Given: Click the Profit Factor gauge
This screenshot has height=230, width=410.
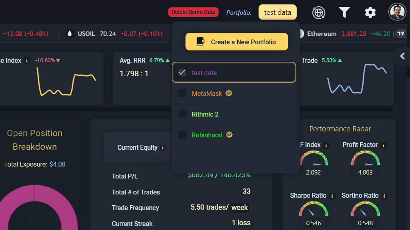Looking at the screenshot, I should tap(365, 159).
